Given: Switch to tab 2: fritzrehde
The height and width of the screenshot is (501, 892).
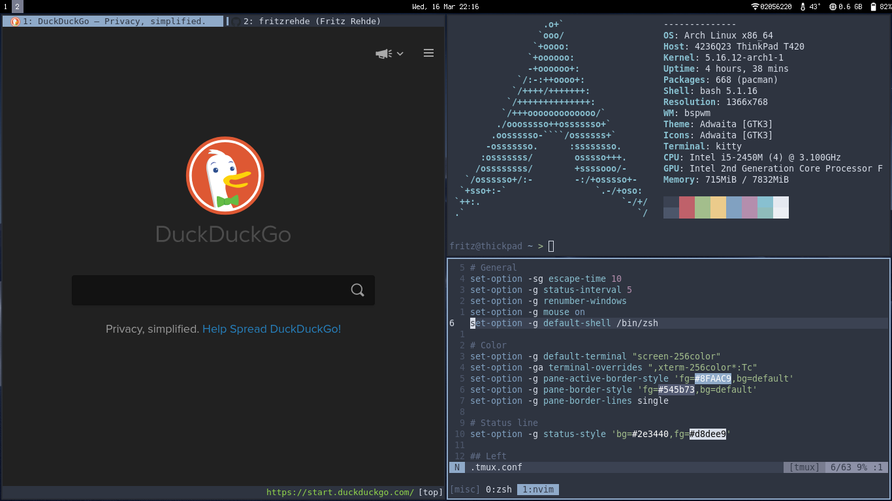Looking at the screenshot, I should click(336, 22).
